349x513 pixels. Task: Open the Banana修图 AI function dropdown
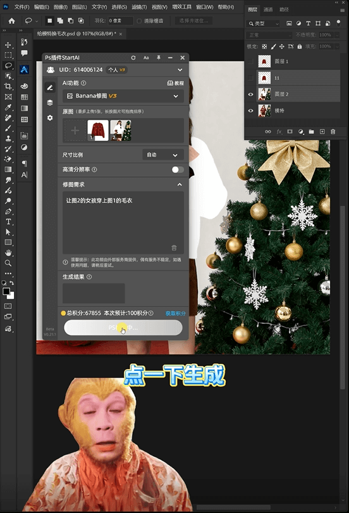123,96
